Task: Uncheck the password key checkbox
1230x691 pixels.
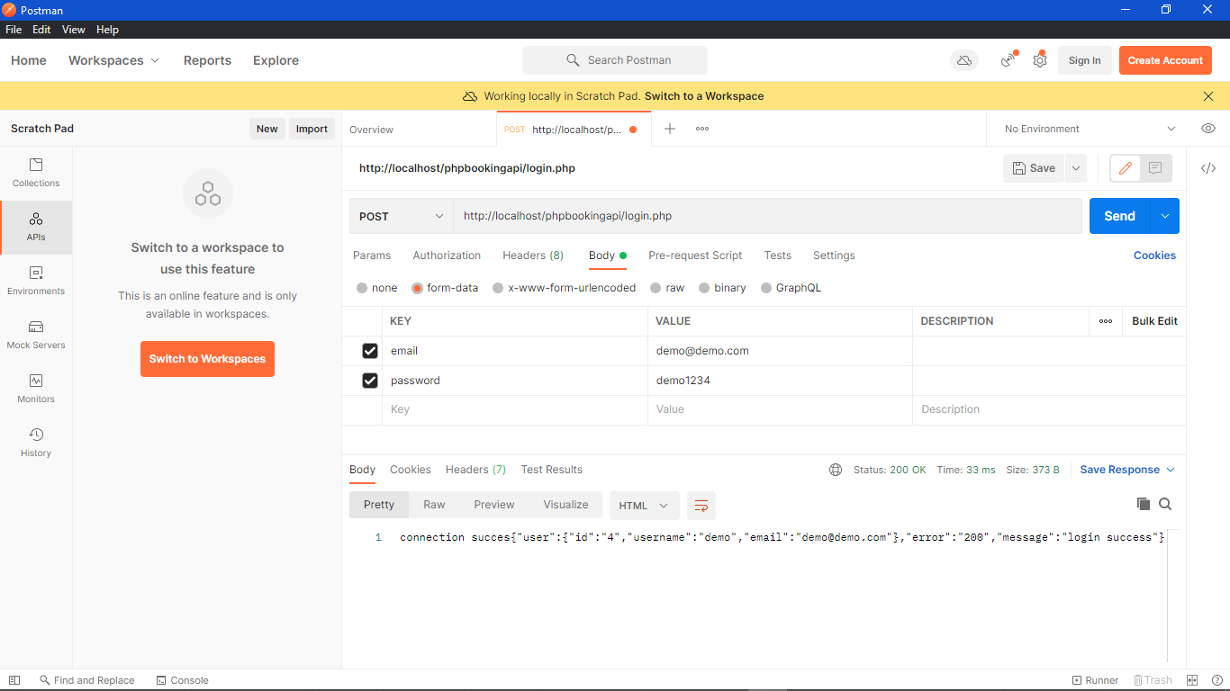Action: coord(370,381)
